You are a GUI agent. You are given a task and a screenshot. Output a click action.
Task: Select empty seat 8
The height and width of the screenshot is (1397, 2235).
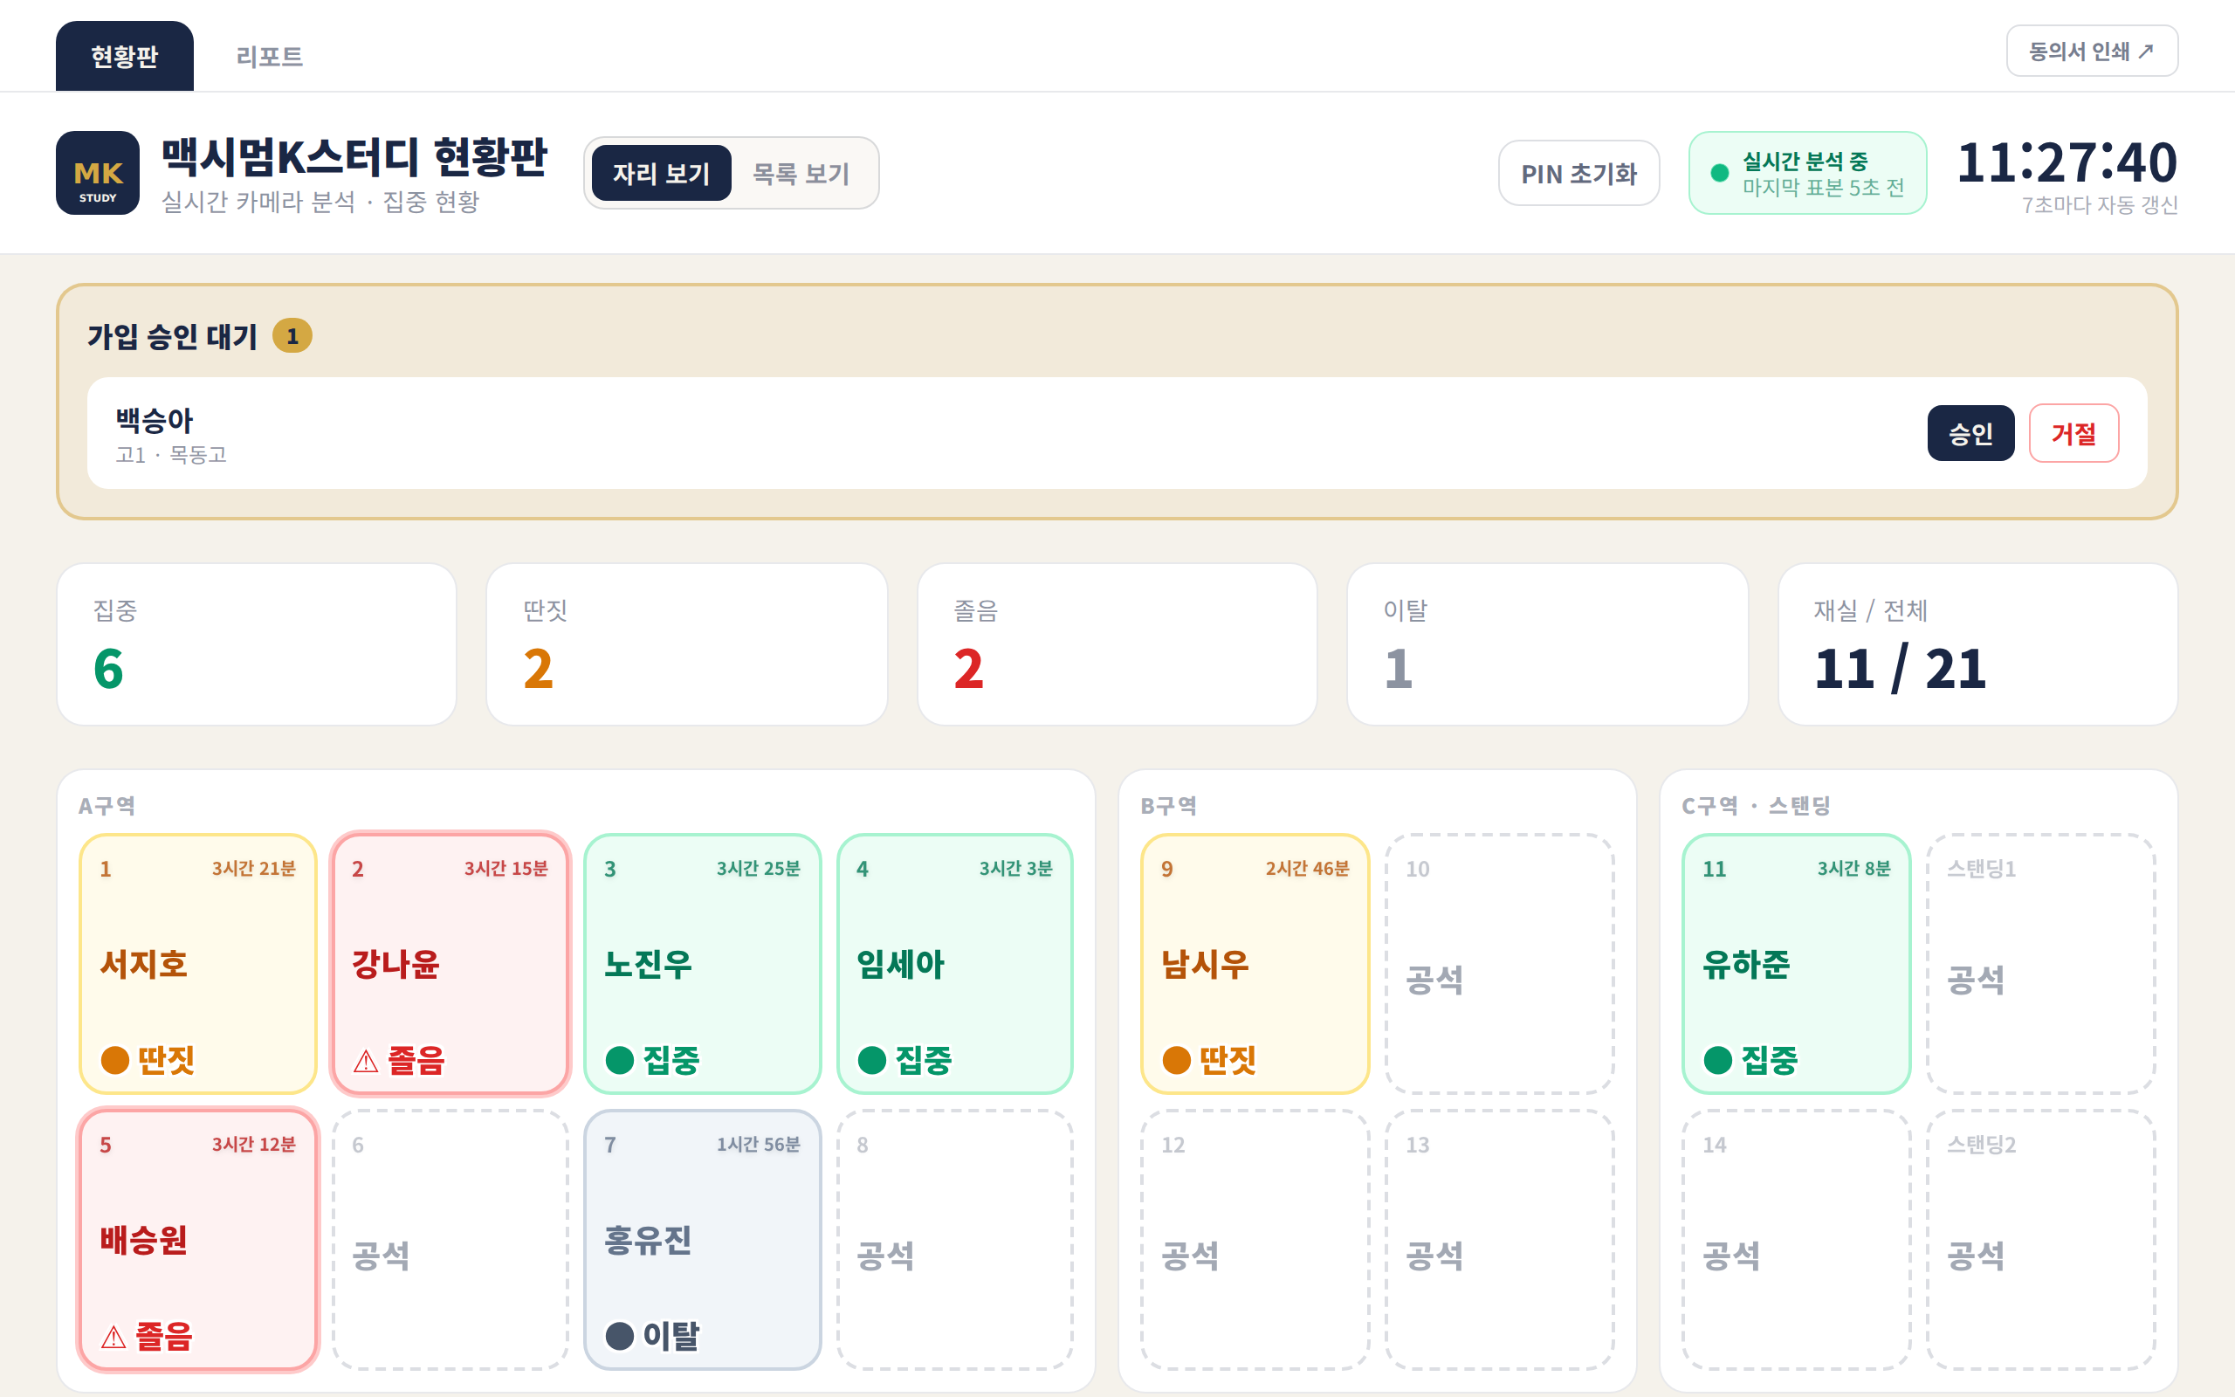(x=955, y=1240)
